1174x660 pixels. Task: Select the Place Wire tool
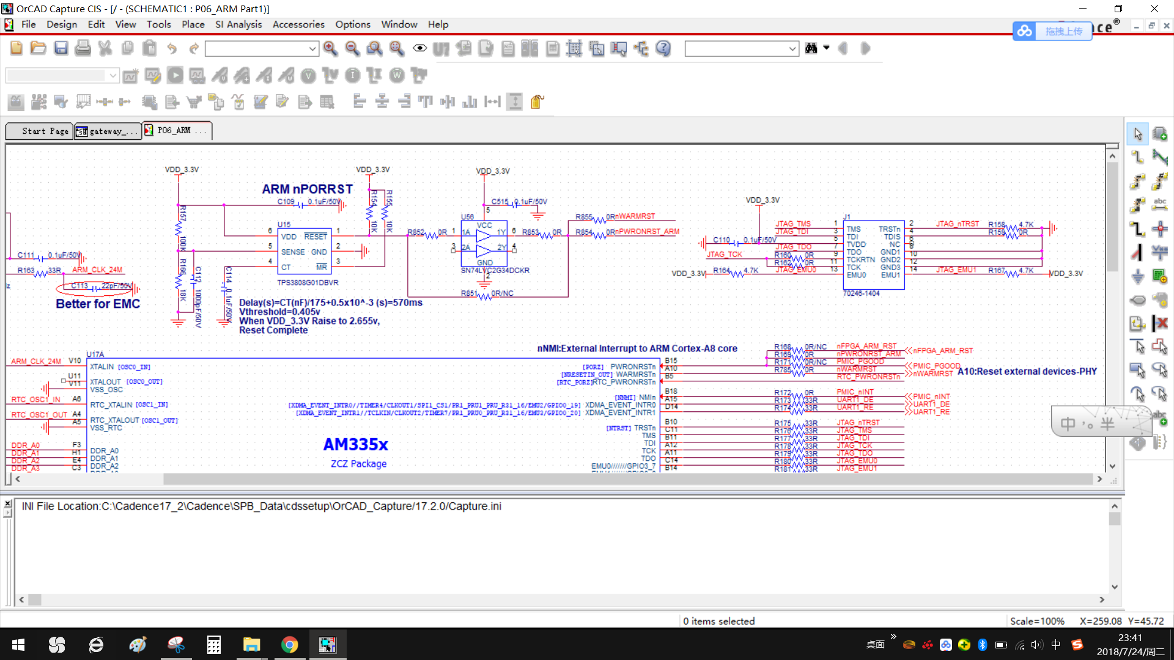(1137, 157)
